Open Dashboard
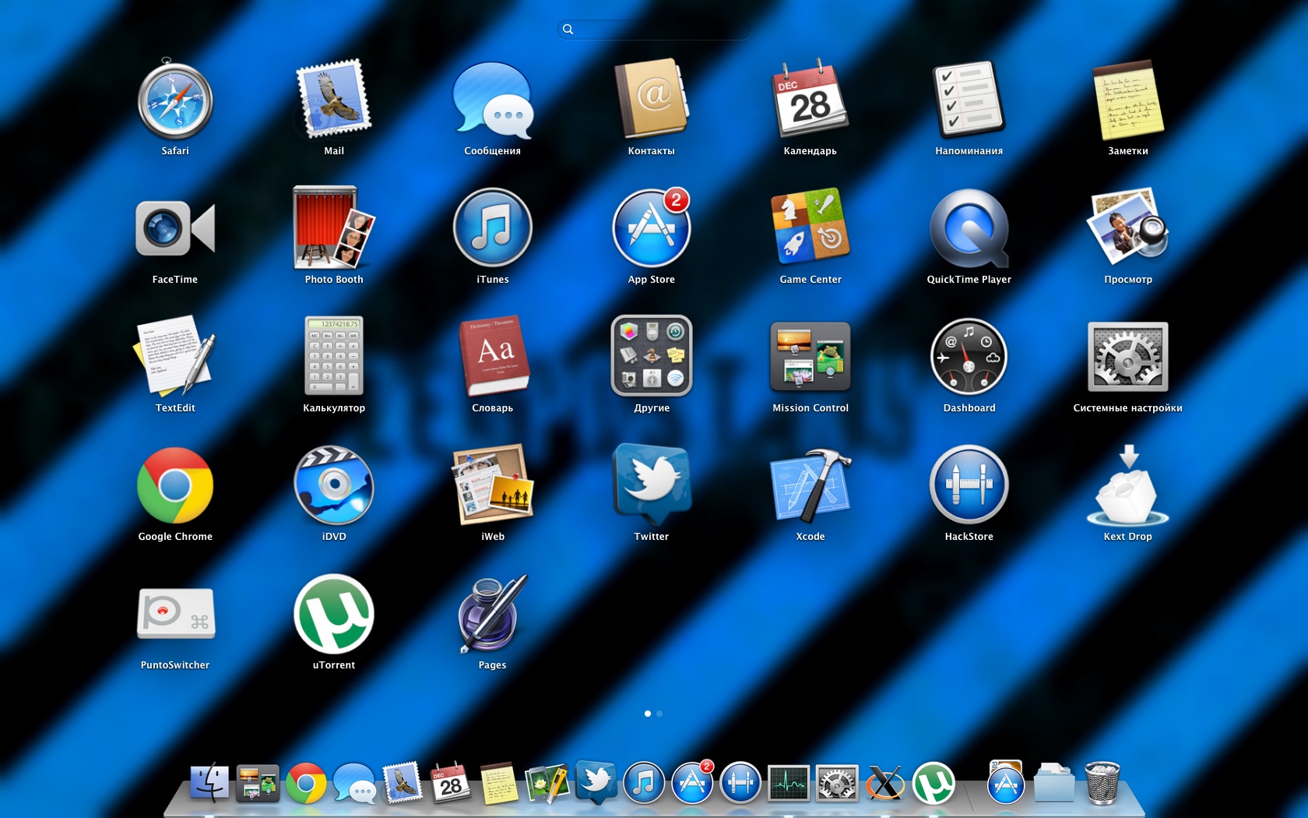The width and height of the screenshot is (1308, 818). click(969, 356)
